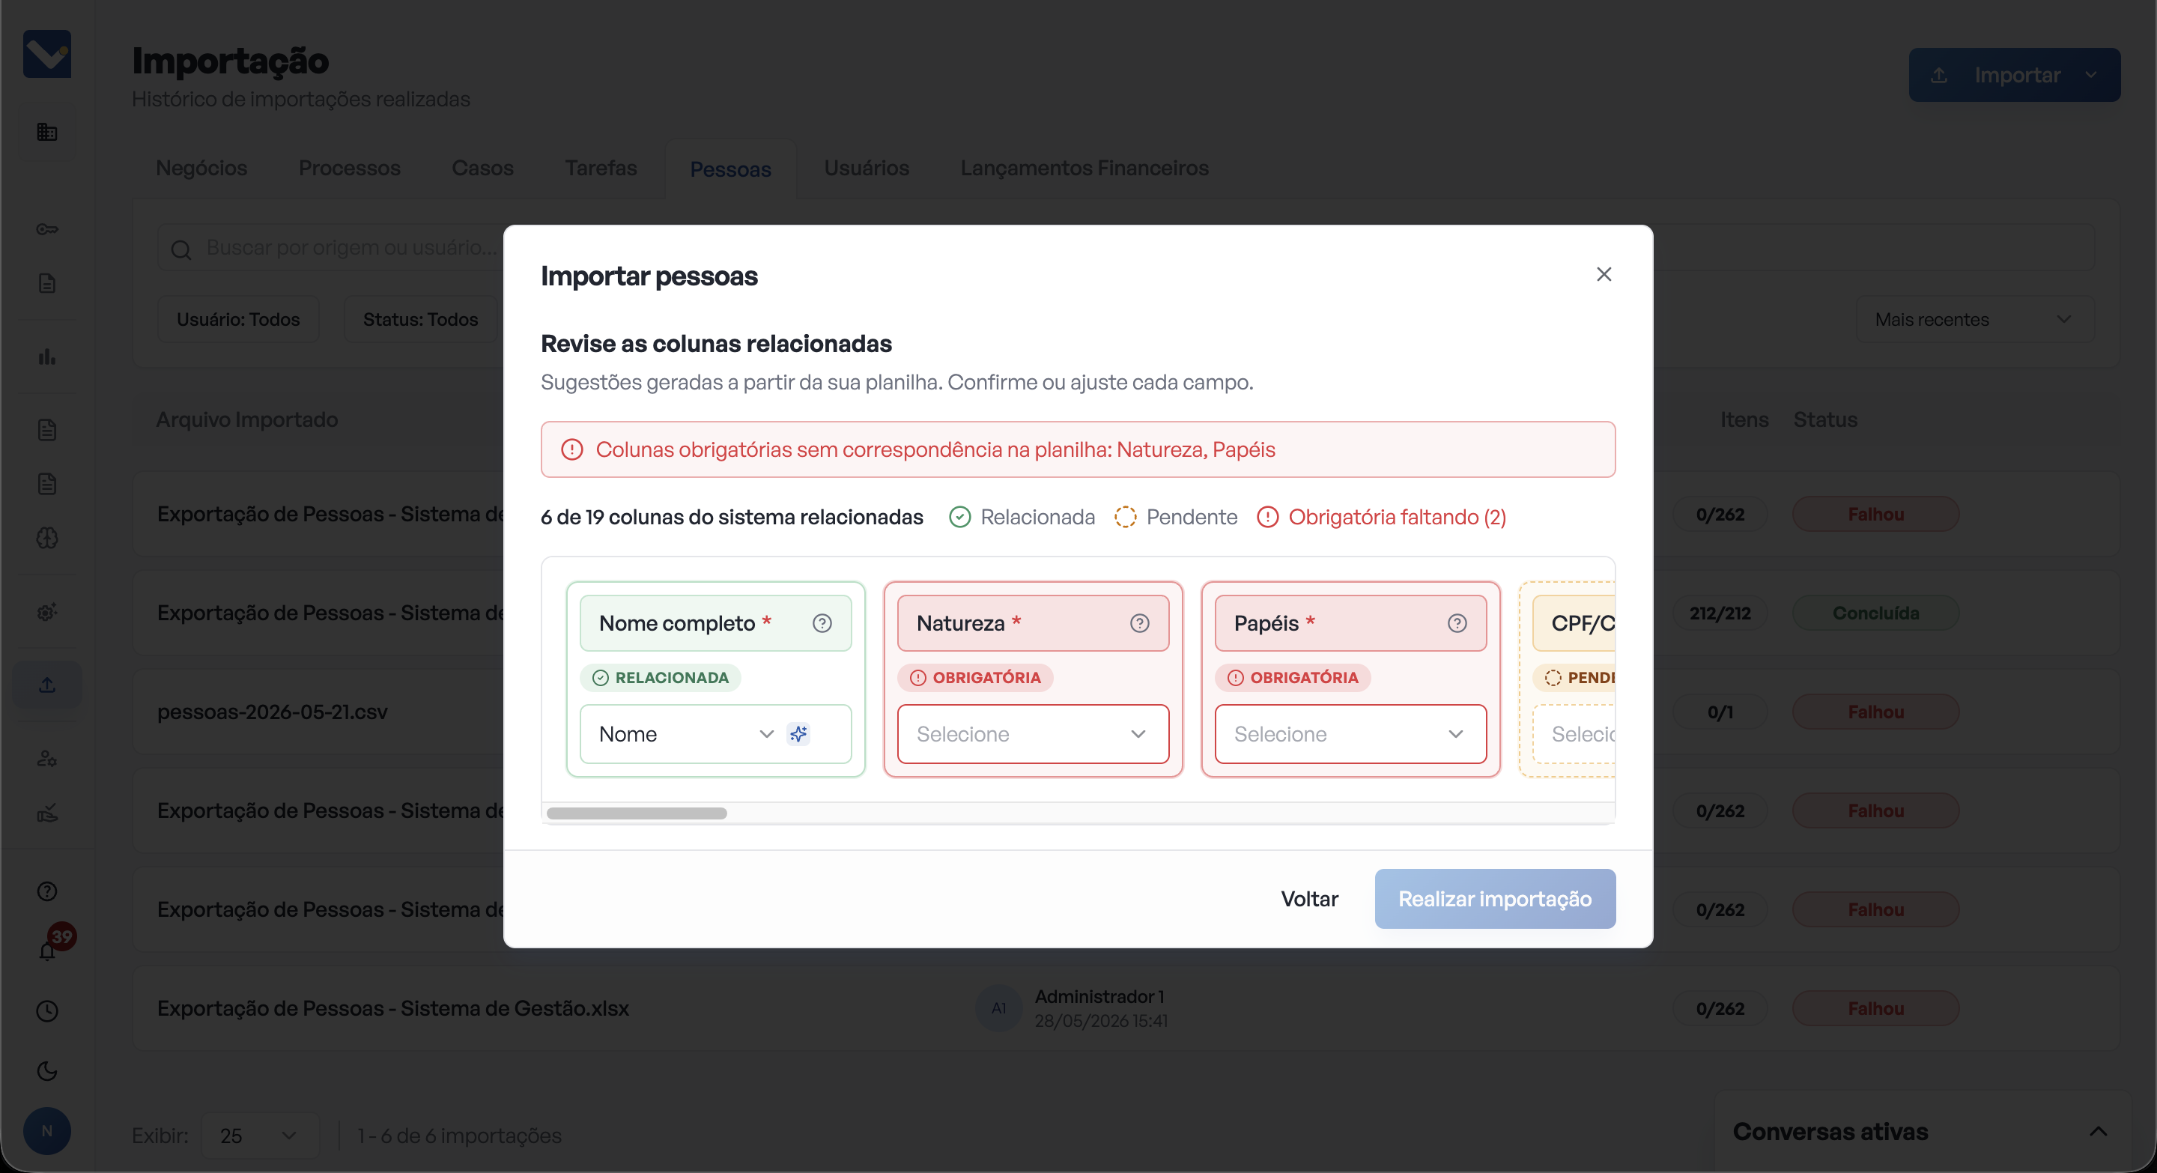Switch to the Usuários tab
2157x1173 pixels.
(x=866, y=169)
